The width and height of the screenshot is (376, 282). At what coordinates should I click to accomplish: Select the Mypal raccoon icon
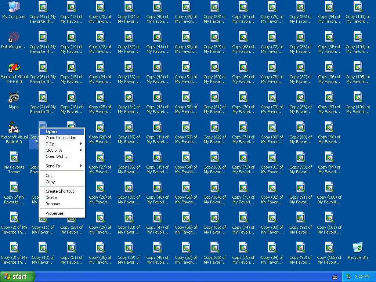(14, 97)
